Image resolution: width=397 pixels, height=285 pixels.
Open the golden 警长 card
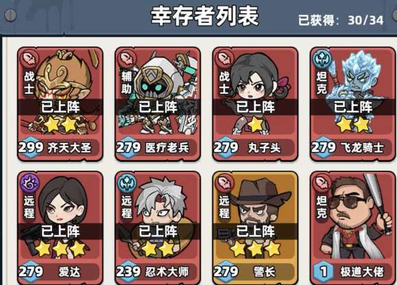(x=255, y=228)
